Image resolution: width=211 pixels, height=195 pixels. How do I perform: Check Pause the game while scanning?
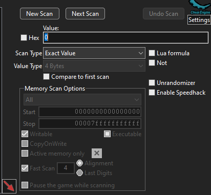click(x=25, y=185)
